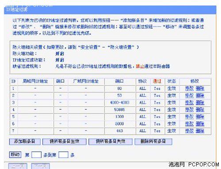Viewport: 221px width, 169px height.
Task: Click 删除 link for rule 1
Action: [200, 88]
